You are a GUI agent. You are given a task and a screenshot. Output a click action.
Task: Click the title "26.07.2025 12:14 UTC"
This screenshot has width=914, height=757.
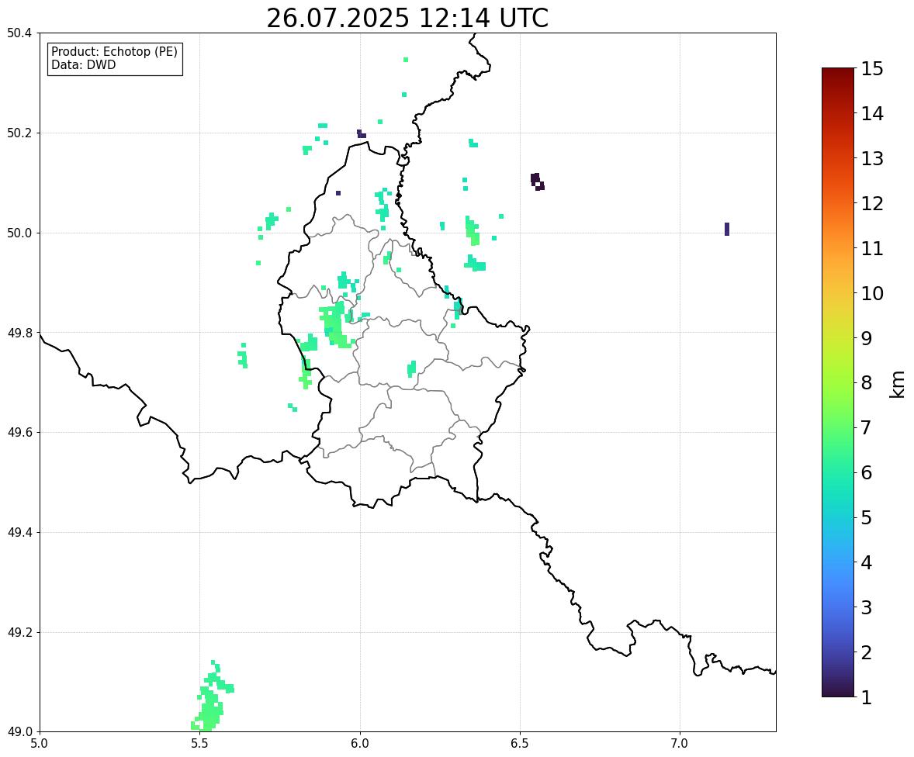(x=407, y=18)
